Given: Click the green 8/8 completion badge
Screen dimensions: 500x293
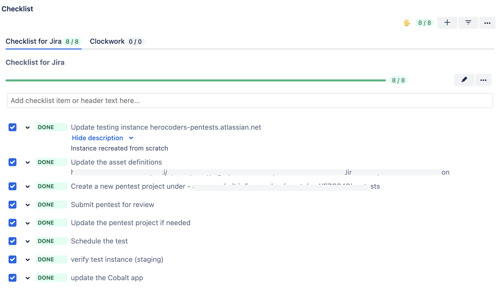Looking at the screenshot, I should tap(424, 23).
